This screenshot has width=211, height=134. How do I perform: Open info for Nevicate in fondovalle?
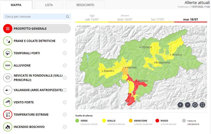point(65,78)
